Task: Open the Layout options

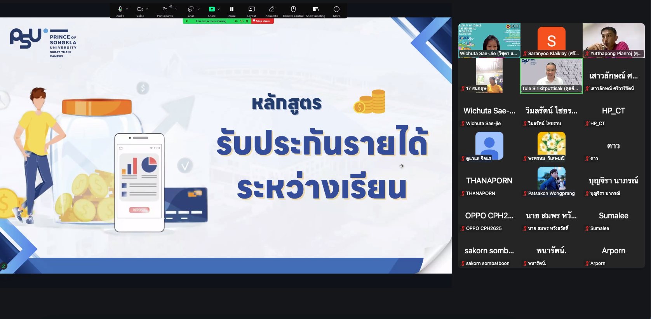Action: click(252, 9)
